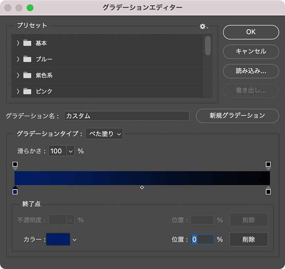Click the ピンク folder icon
285x269 pixels.
click(x=27, y=91)
